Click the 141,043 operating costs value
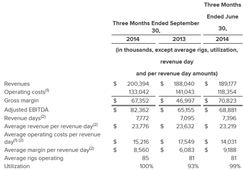This screenshot has height=170, width=243. point(185,92)
